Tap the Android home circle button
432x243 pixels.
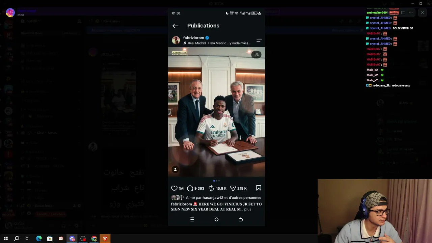point(216,219)
